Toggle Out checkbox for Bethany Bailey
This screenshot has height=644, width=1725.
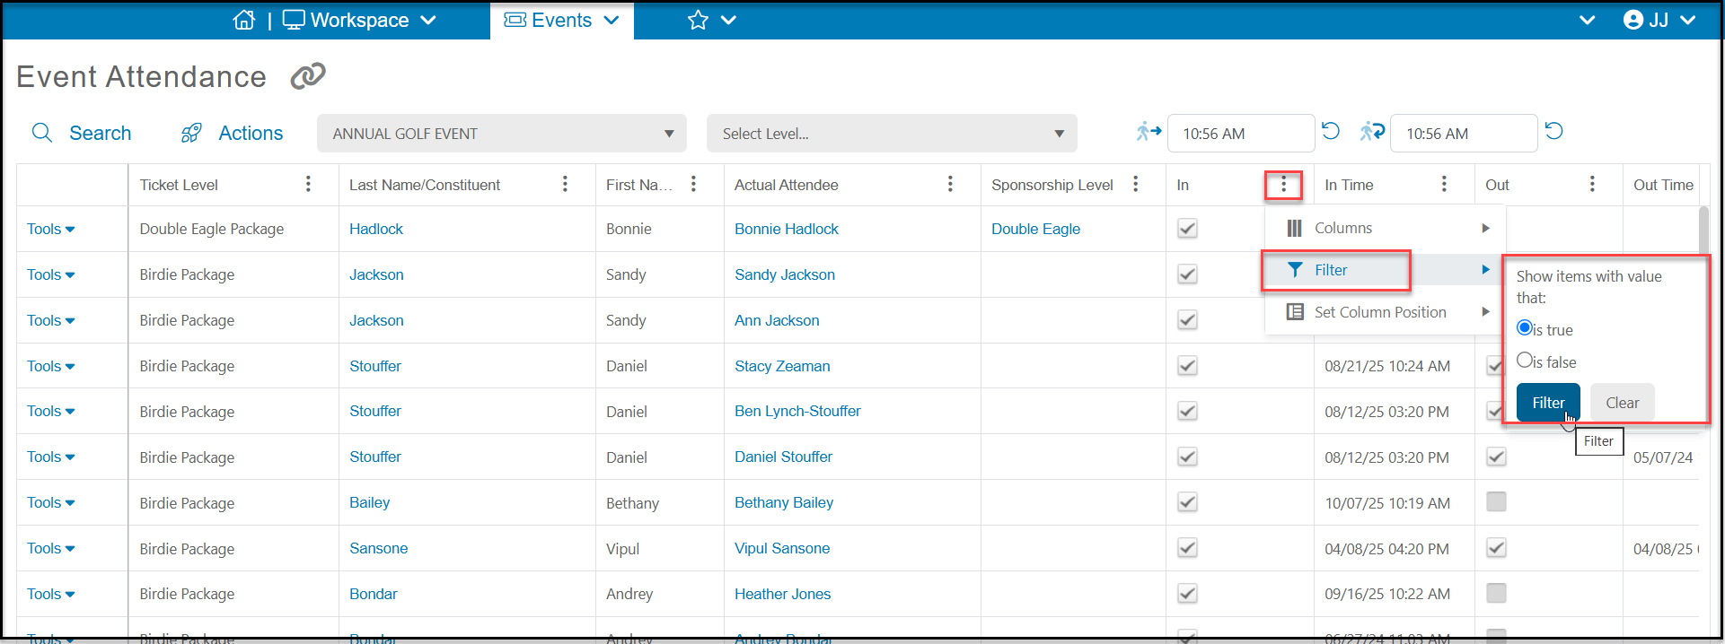coord(1496,501)
